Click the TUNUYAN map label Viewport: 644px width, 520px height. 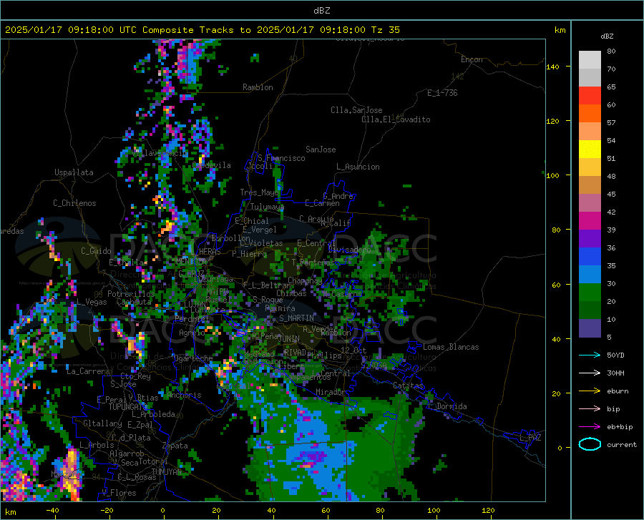pyautogui.click(x=166, y=472)
